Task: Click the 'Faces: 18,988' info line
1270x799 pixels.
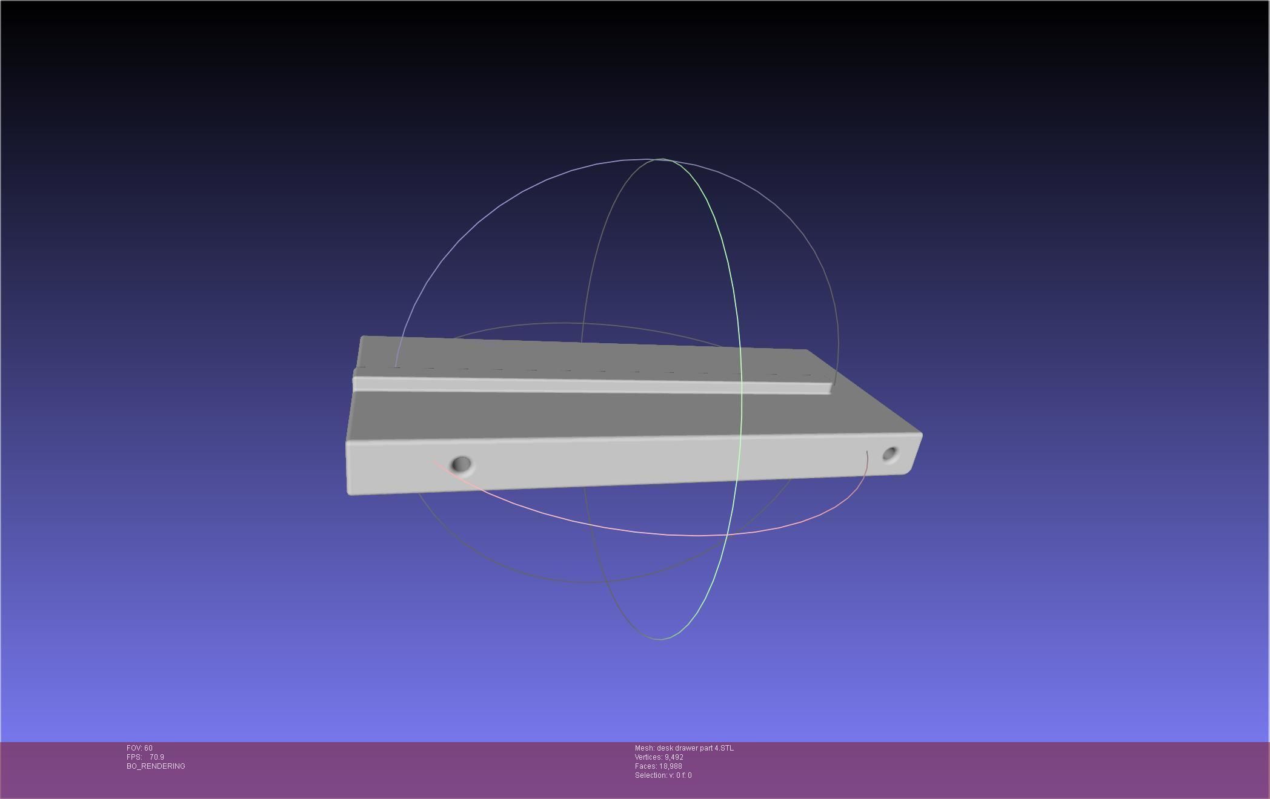Action: [659, 766]
